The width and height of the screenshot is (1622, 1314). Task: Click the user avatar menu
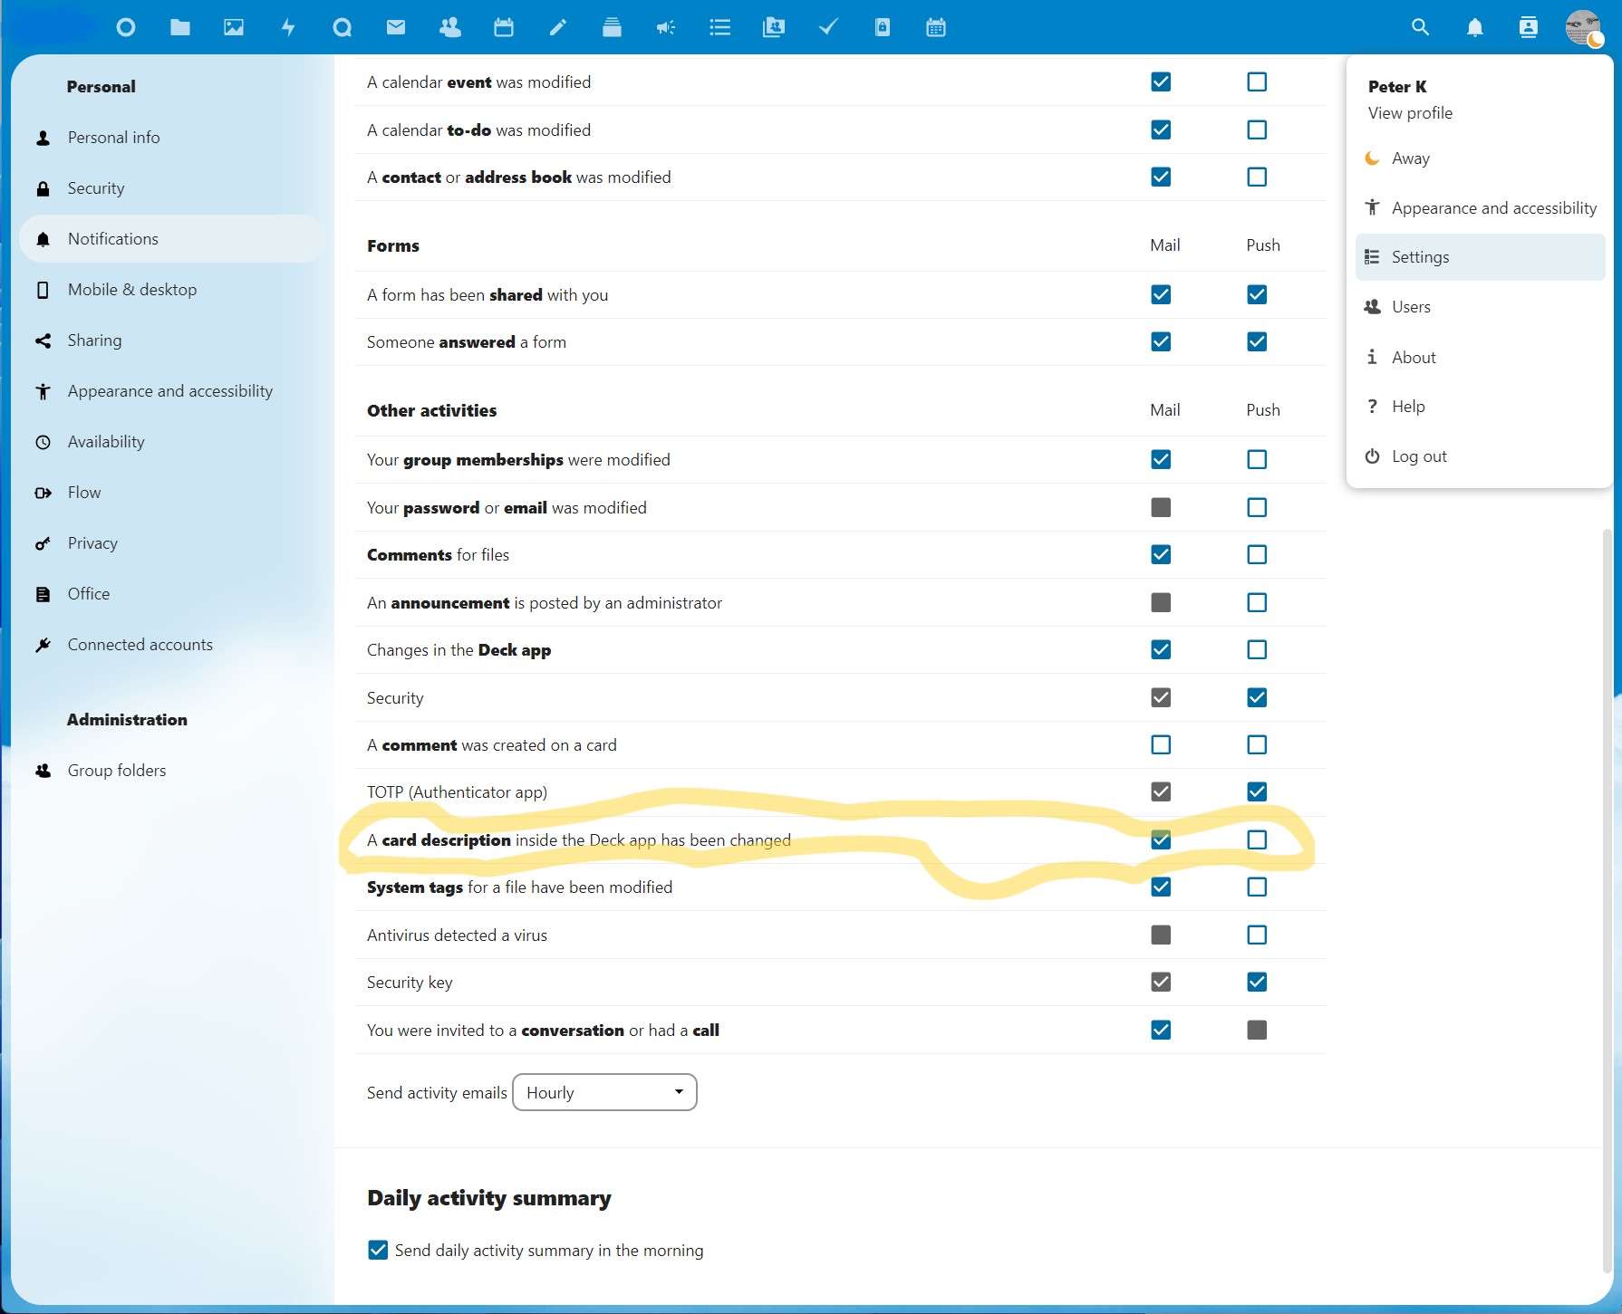(1582, 27)
